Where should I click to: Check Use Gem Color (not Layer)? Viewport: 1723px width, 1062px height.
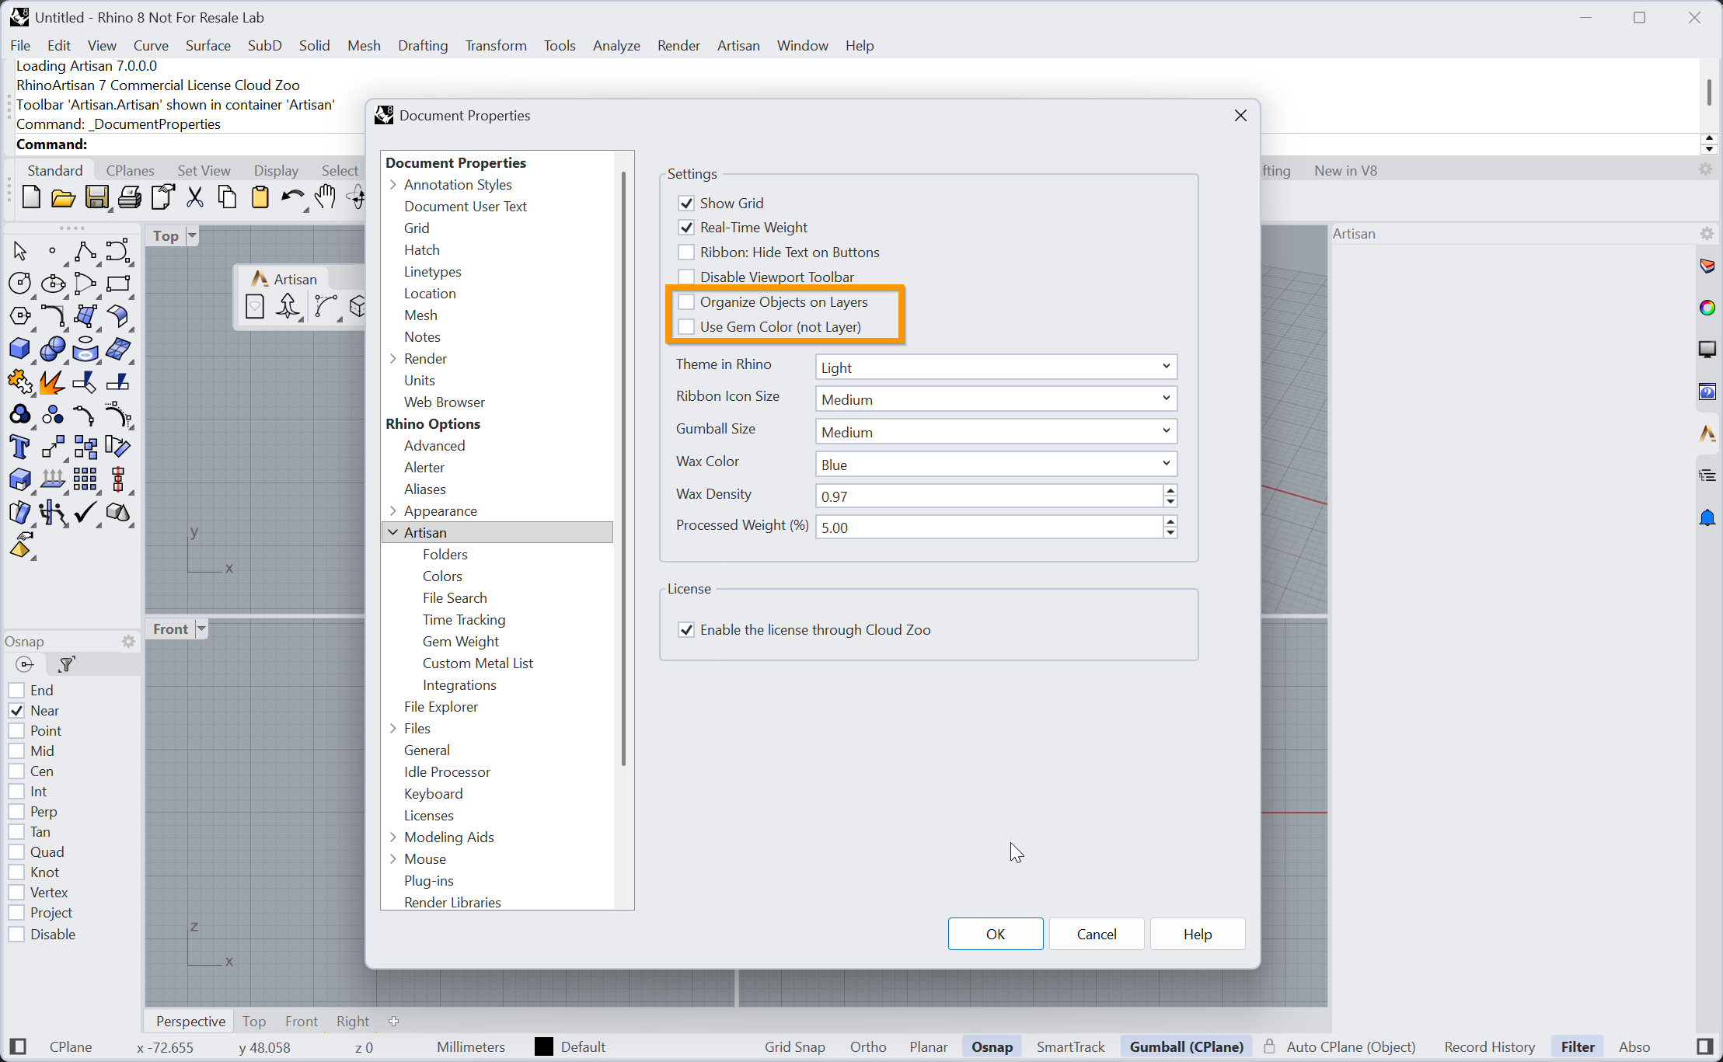[x=686, y=327]
